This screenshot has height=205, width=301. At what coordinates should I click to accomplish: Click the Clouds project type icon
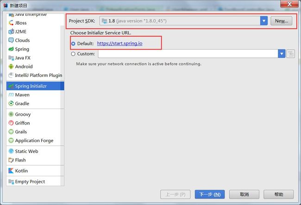pyautogui.click(x=11, y=40)
